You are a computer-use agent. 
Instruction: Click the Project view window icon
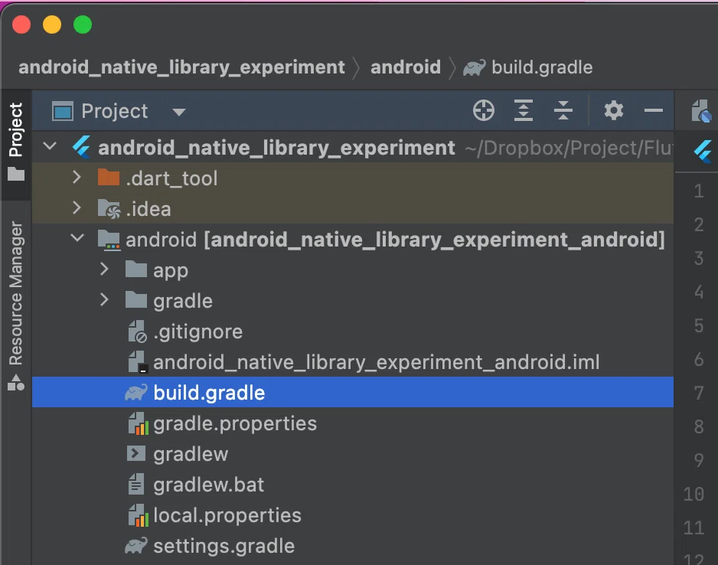(63, 111)
